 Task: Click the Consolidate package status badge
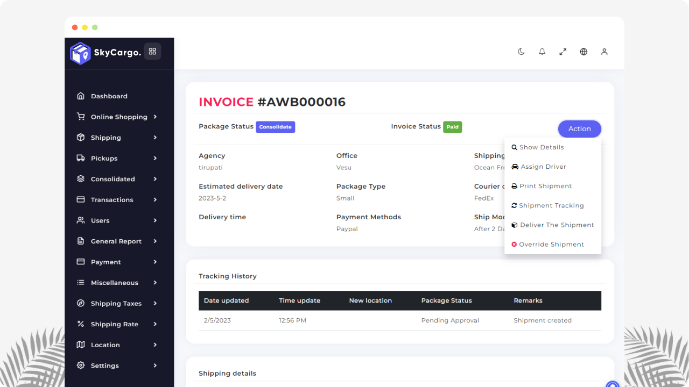275,127
